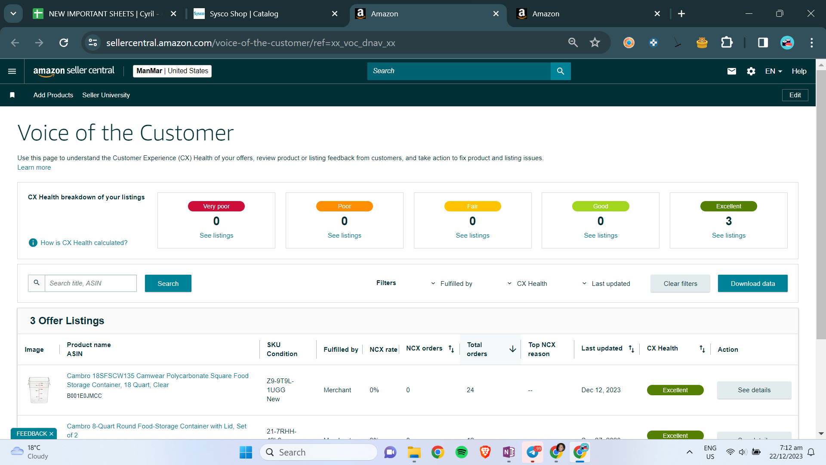Viewport: 826px width, 465px height.
Task: Open How is CX Health calculated link
Action: tap(84, 243)
